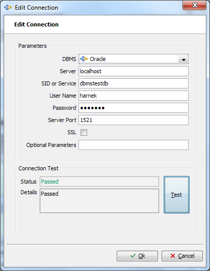Dismiss dialog with the Cancel button
This screenshot has width=210, height=271.
pos(182,256)
